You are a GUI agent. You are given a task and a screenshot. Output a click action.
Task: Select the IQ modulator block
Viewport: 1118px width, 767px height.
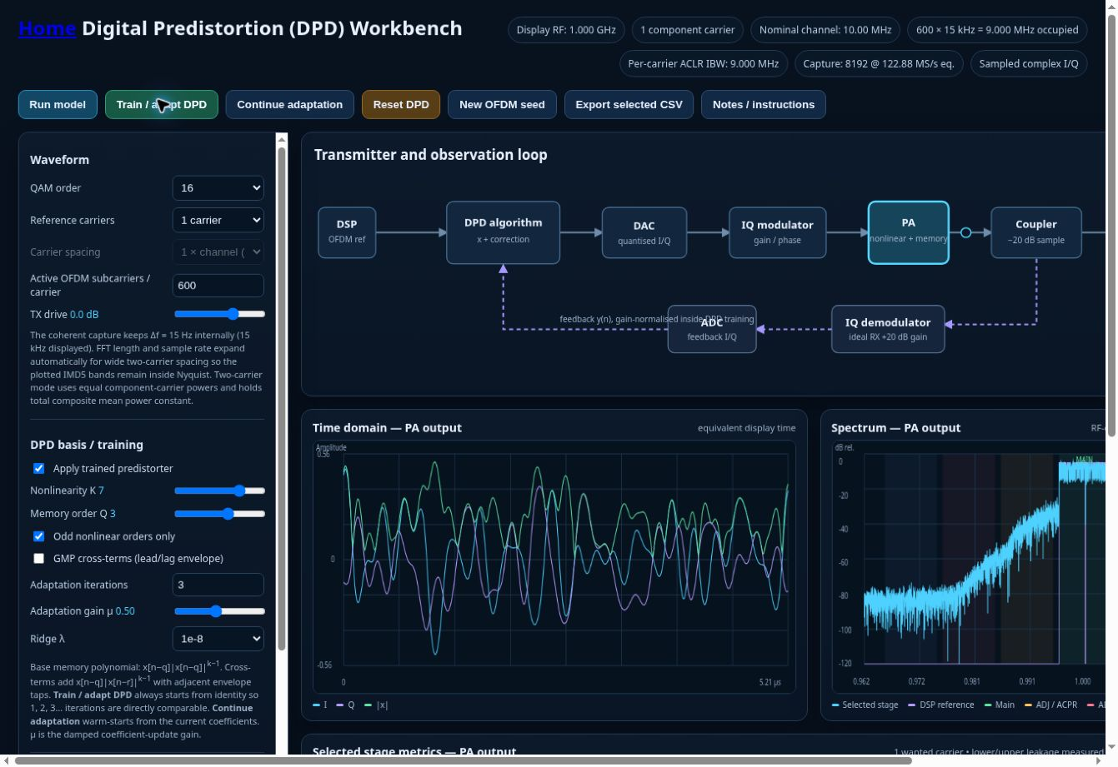778,232
